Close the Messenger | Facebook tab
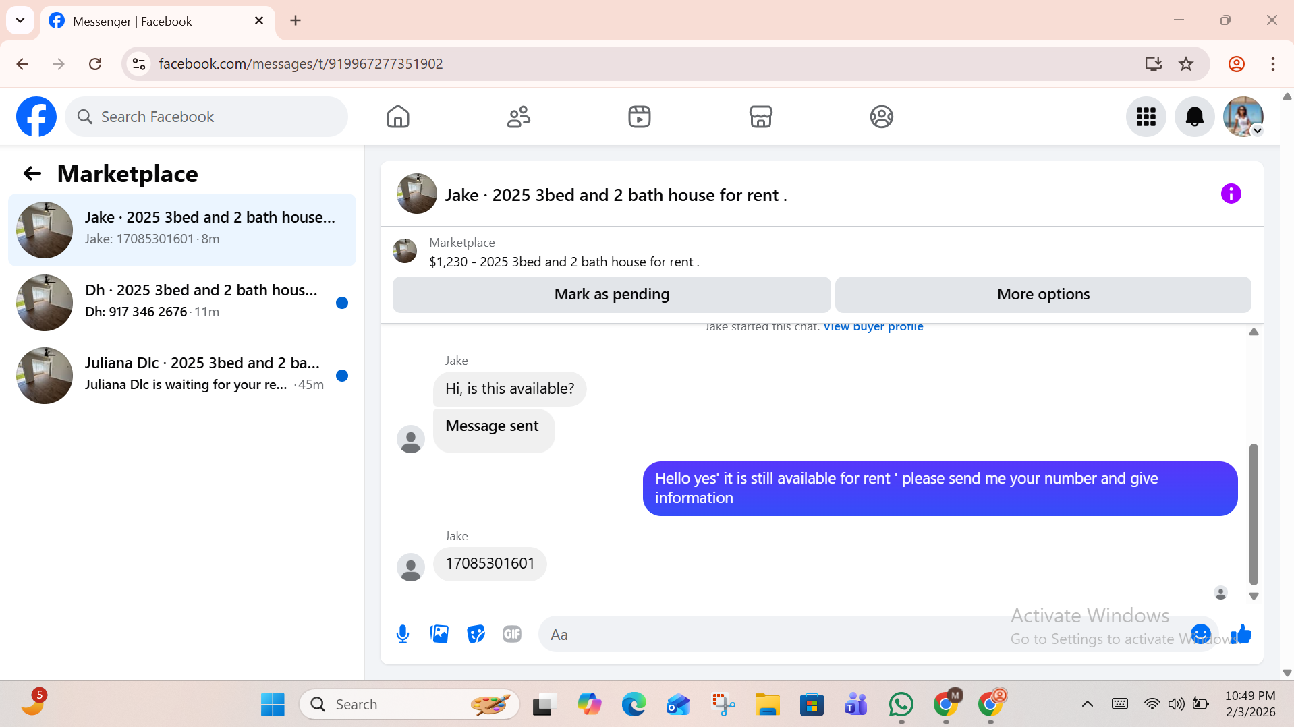 [x=259, y=21]
